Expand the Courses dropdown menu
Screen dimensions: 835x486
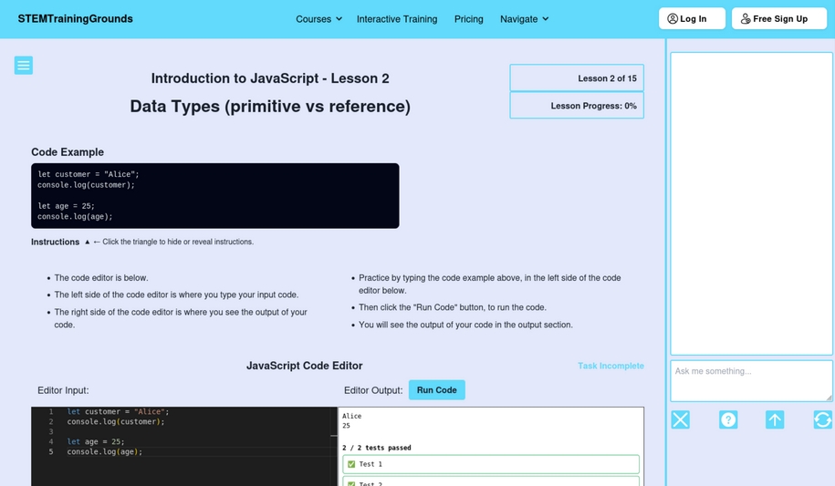318,19
